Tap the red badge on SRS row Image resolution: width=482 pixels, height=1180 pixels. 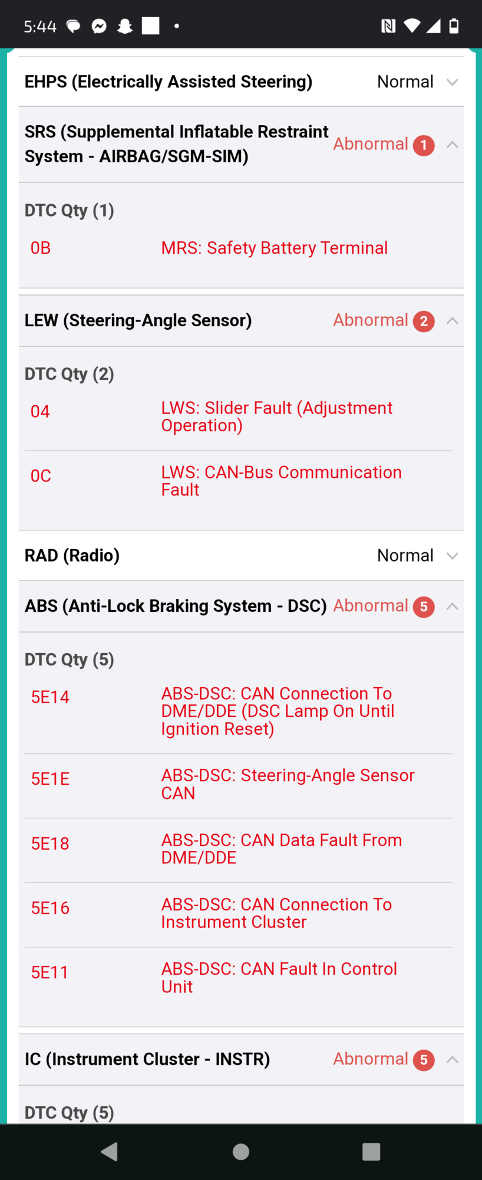[x=423, y=145]
